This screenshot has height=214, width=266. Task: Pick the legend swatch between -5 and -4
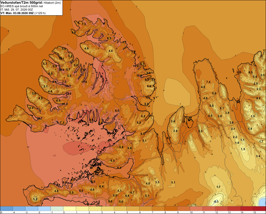tap(6, 209)
